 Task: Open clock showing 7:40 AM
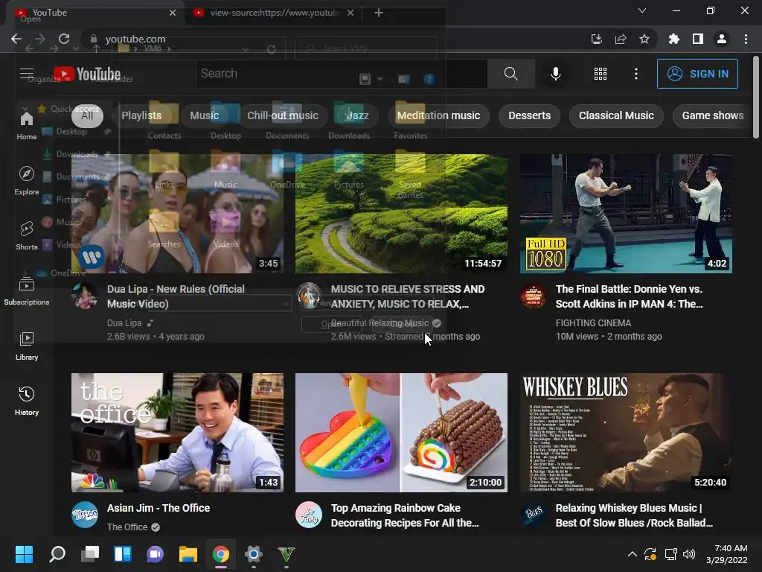[727, 554]
